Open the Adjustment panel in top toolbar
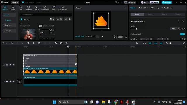The width and height of the screenshot is (187, 105). point(63,8)
